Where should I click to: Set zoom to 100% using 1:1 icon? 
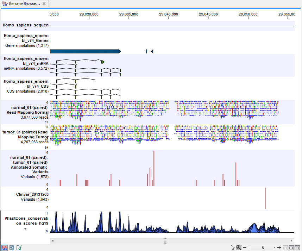[297, 247]
